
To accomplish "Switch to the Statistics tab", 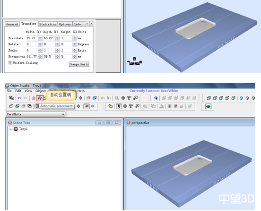I will tap(48, 24).
